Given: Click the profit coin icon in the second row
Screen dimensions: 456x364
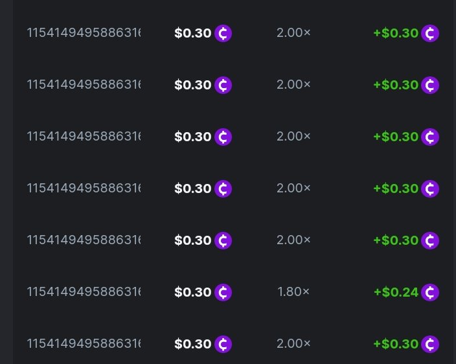Looking at the screenshot, I should point(430,85).
